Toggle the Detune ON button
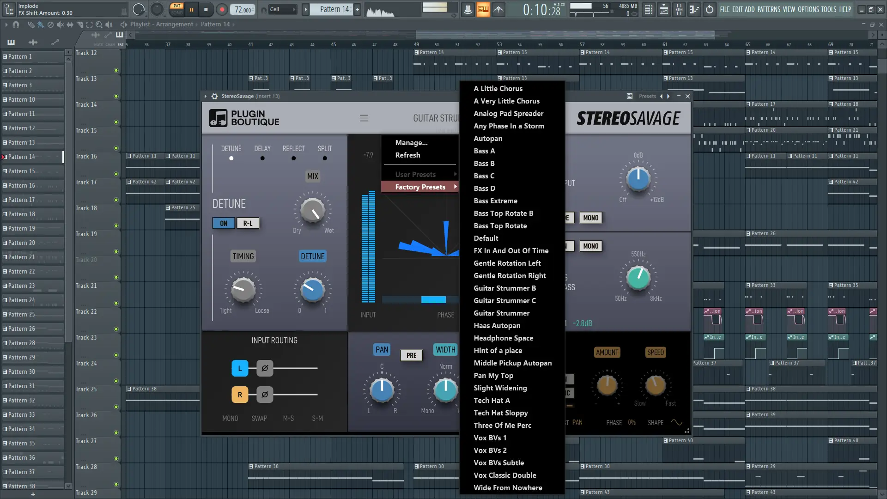Image resolution: width=887 pixels, height=499 pixels. tap(224, 223)
